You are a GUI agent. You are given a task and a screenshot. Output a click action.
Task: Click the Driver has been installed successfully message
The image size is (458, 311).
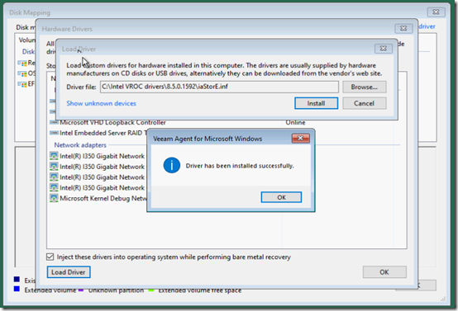(x=240, y=166)
